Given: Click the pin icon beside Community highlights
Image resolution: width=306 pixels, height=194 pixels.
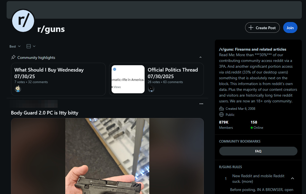Looking at the screenshot, I should tap(13, 57).
